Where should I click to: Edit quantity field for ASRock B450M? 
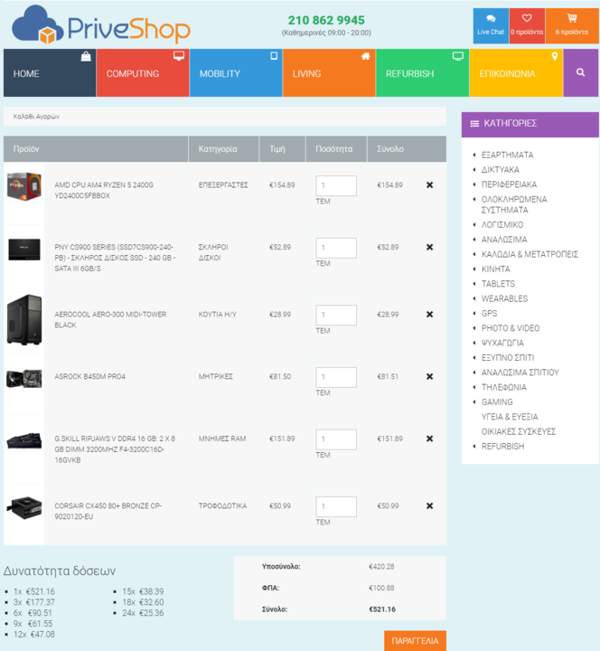[x=336, y=377]
